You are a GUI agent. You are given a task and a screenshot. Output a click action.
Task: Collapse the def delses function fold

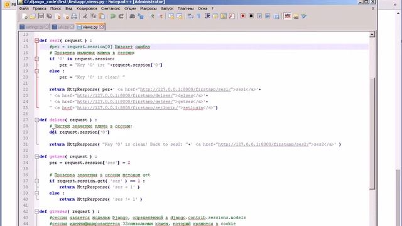(x=36, y=120)
